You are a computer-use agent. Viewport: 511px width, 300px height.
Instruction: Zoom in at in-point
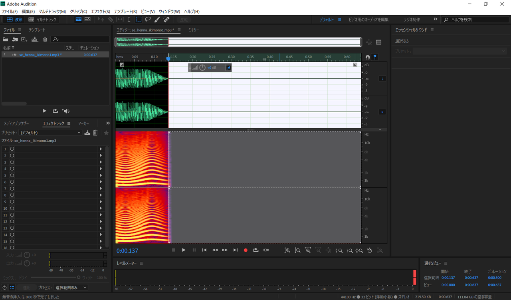(339, 250)
